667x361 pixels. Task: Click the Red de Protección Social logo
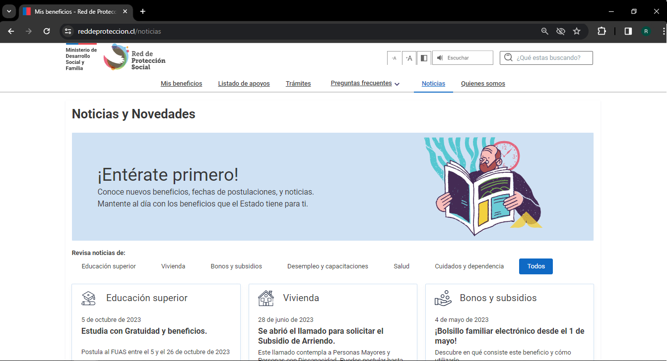(134, 57)
